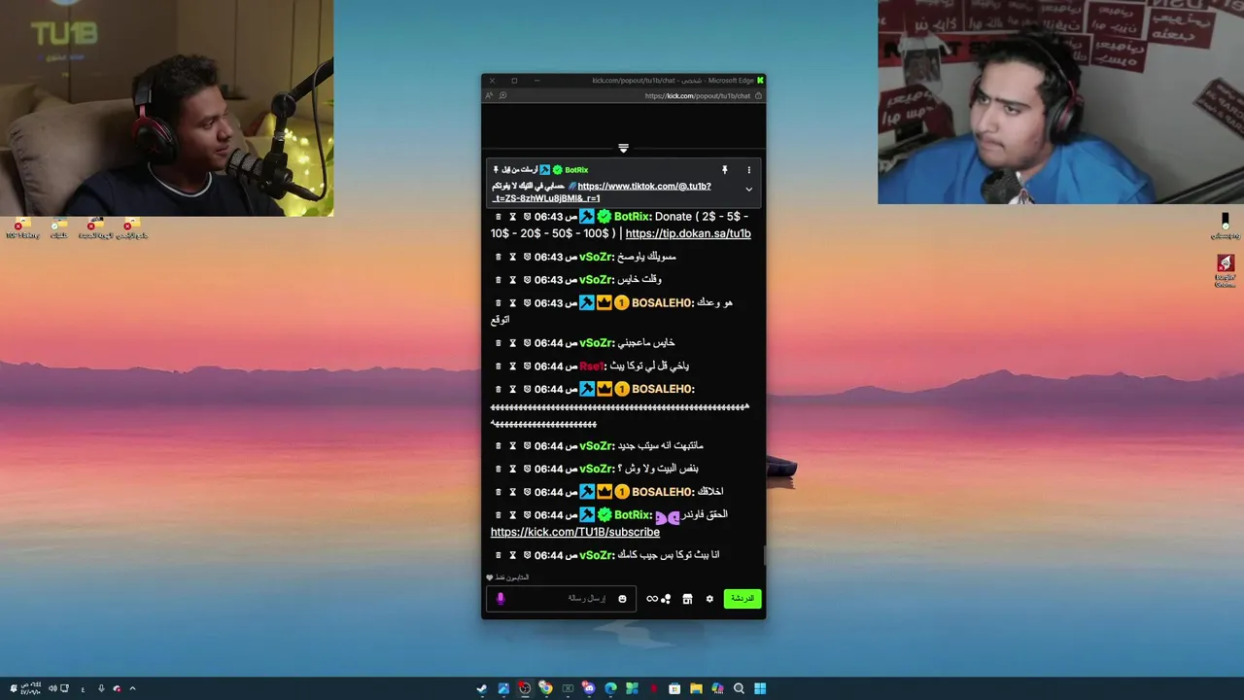Click shield ban icon on BotRix Donate row
1244x700 pixels.
pos(528,217)
